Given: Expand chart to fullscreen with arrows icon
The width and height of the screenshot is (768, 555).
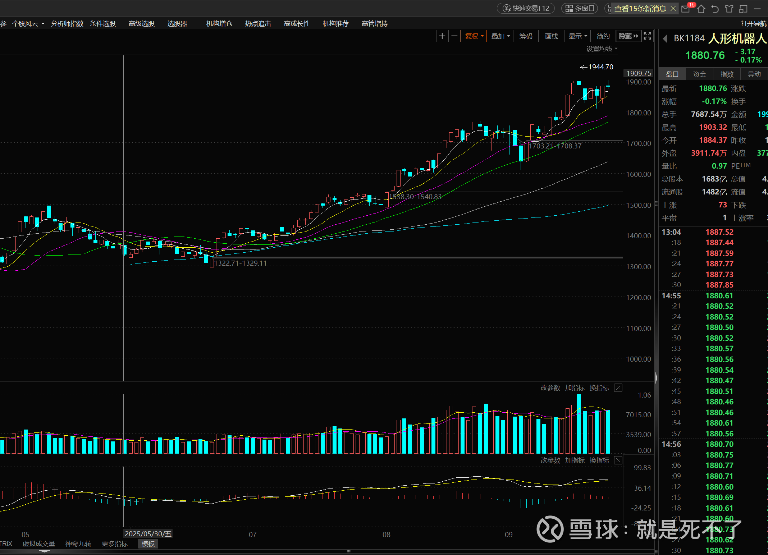Looking at the screenshot, I should 647,36.
